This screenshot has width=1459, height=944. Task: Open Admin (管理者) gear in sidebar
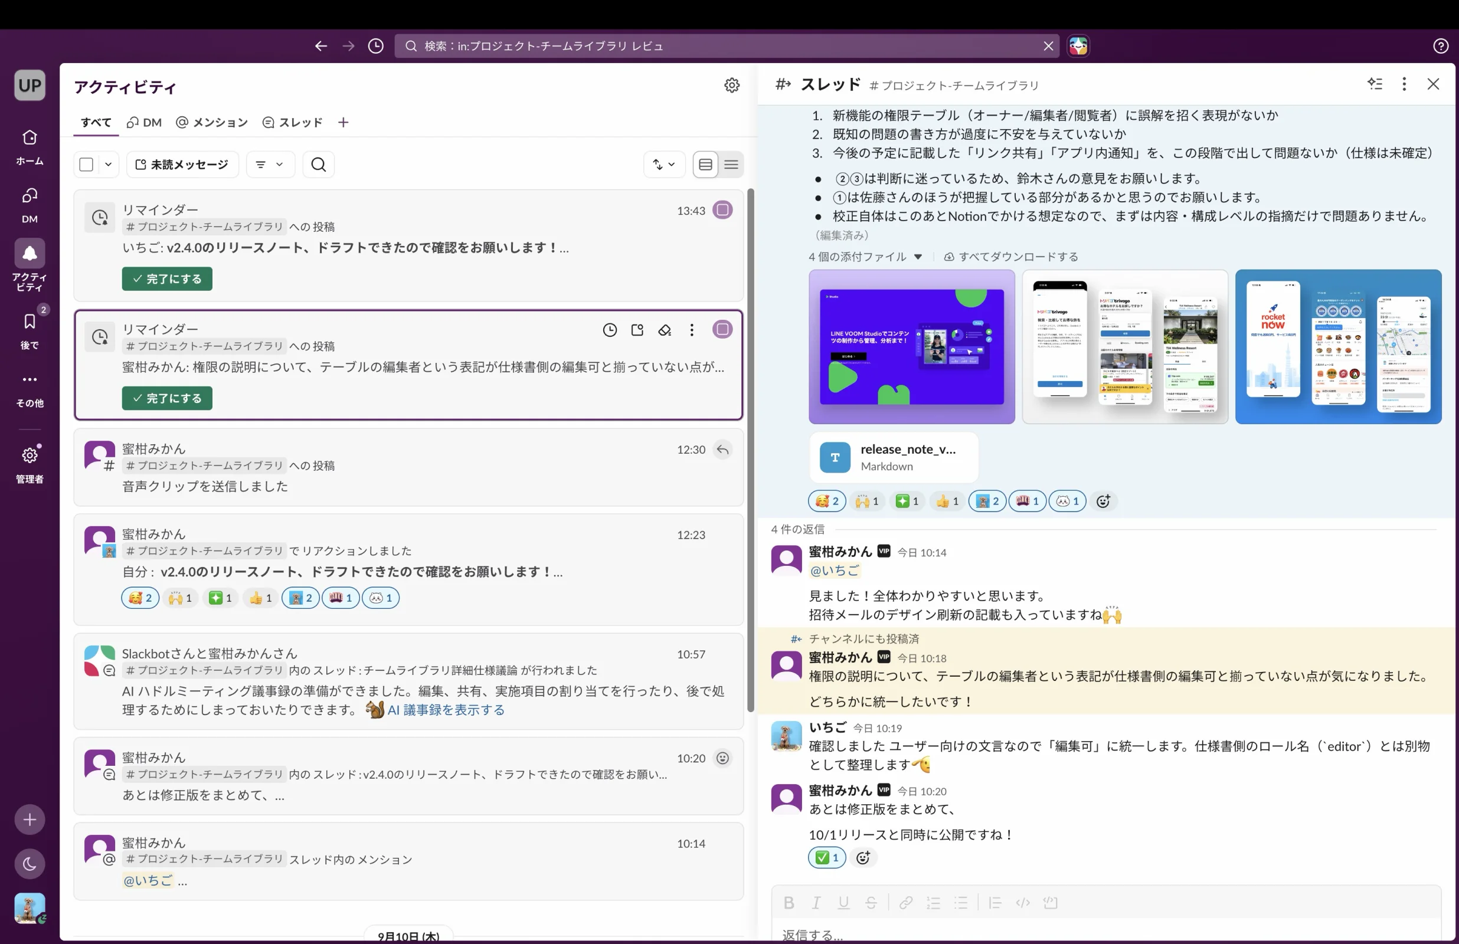point(30,465)
